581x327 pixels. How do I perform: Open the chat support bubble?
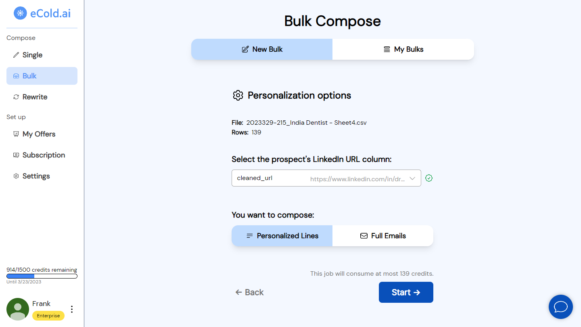(560, 307)
